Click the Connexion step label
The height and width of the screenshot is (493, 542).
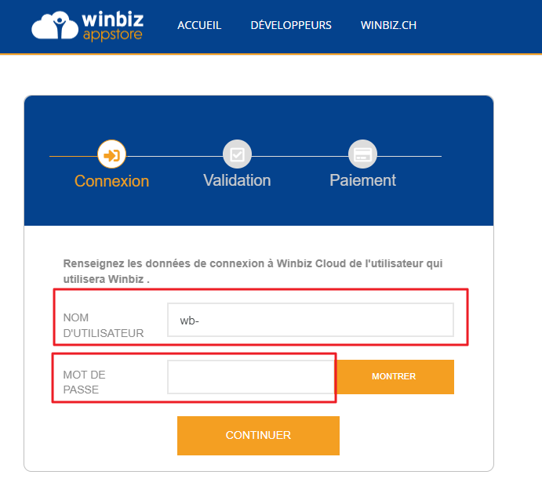(x=111, y=181)
